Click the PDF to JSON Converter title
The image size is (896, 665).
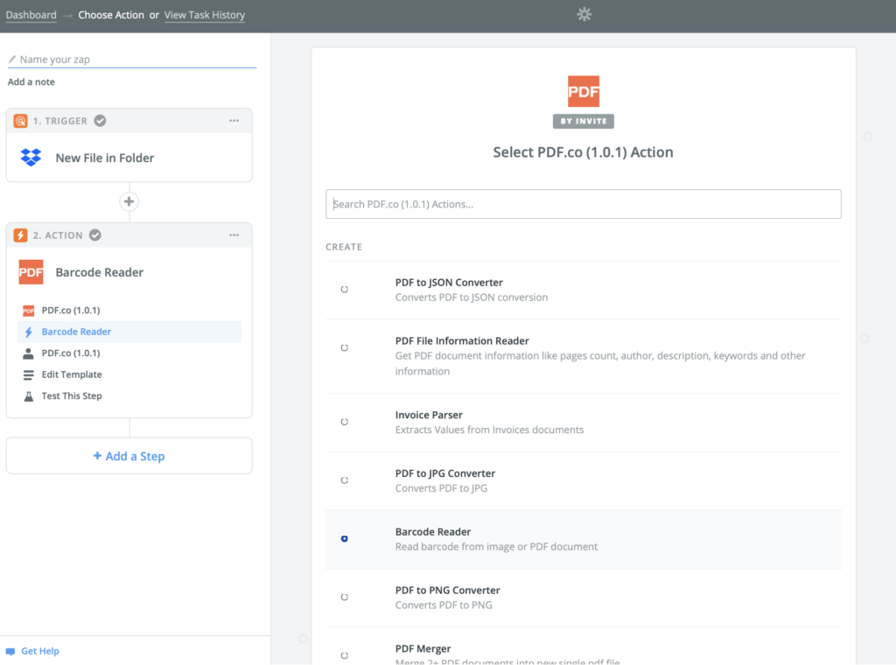click(x=449, y=283)
